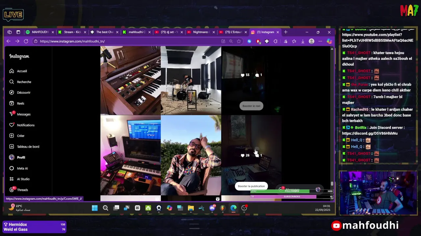Open browser downloads arrow icon
This screenshot has height=236, width=421.
[x=303, y=41]
